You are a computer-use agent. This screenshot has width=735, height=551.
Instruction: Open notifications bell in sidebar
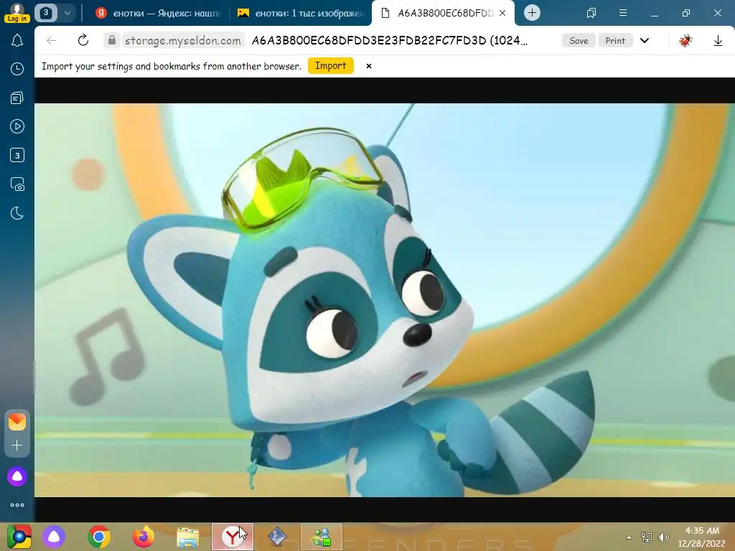17,40
